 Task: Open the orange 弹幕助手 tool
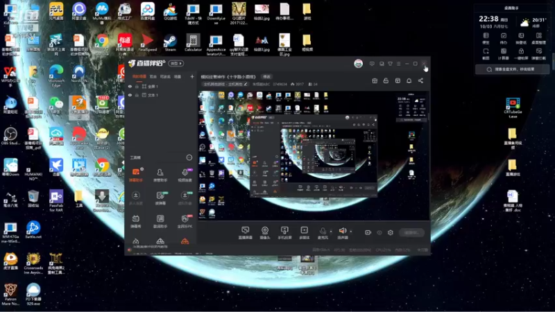[136, 175]
